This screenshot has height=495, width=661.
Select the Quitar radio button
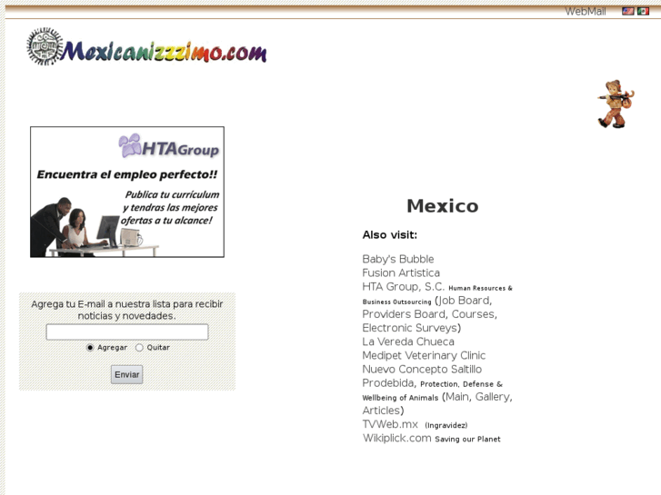139,348
